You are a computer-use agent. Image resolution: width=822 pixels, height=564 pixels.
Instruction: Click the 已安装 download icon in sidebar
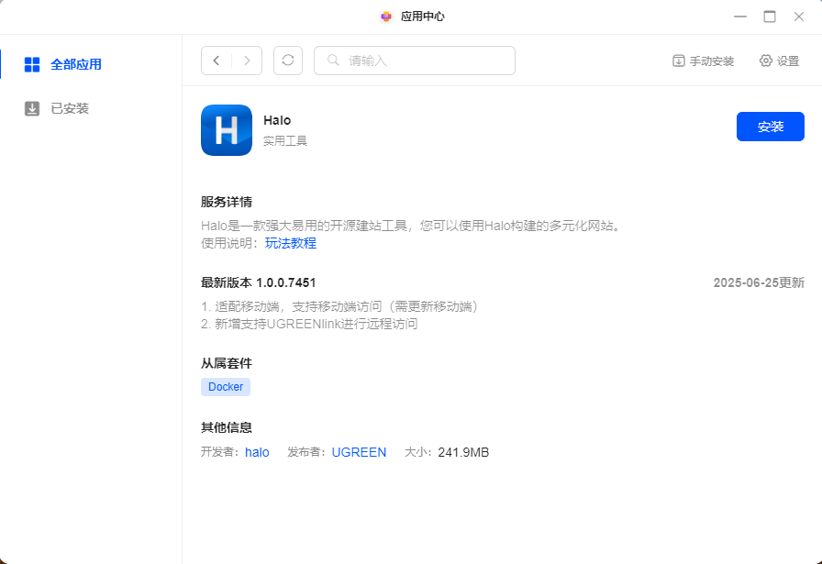[32, 108]
